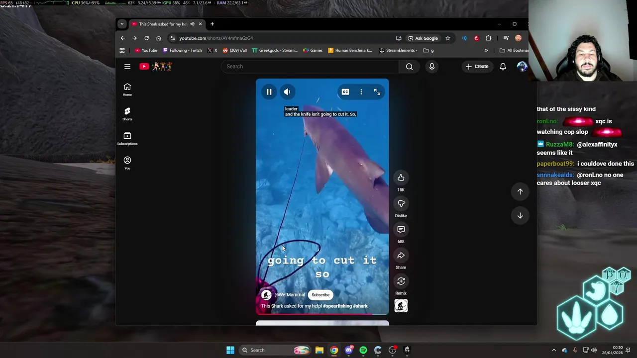Open Spotify from the taskbar
Viewport: 637px width, 358px height.
click(363, 350)
